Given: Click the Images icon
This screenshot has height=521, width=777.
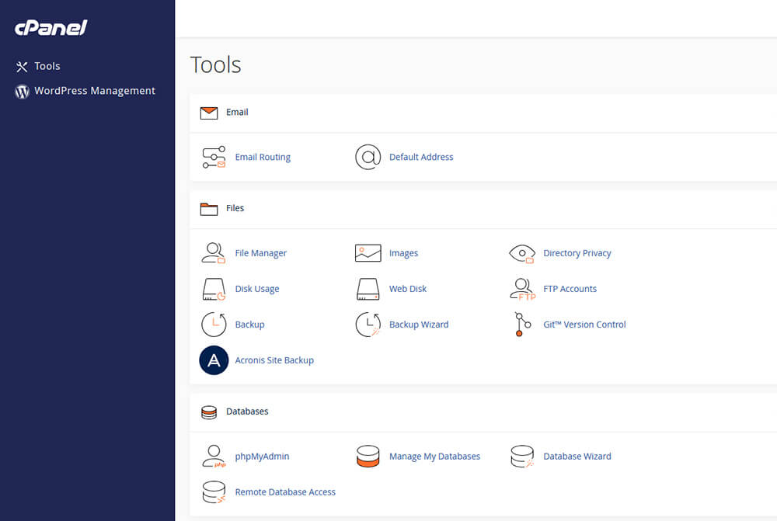Looking at the screenshot, I should pyautogui.click(x=368, y=253).
